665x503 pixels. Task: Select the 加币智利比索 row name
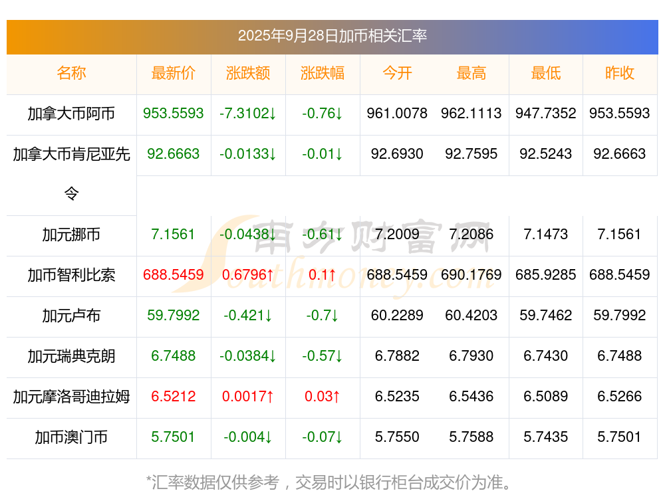click(71, 275)
